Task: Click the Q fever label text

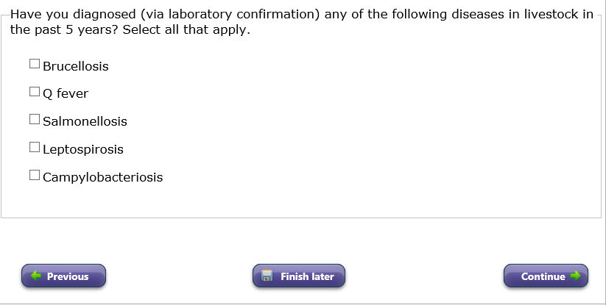Action: click(66, 94)
